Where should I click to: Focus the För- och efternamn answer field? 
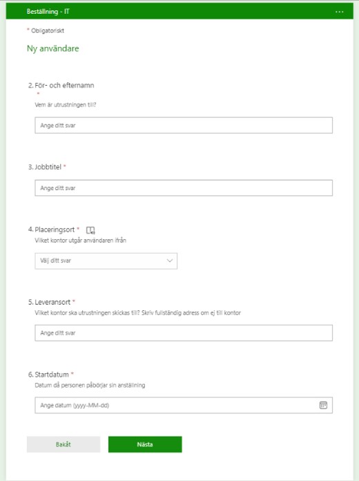pyautogui.click(x=184, y=125)
